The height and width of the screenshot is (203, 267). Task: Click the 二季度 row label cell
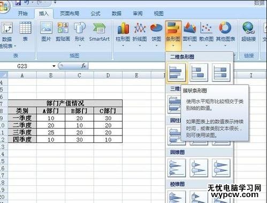pos(22,125)
